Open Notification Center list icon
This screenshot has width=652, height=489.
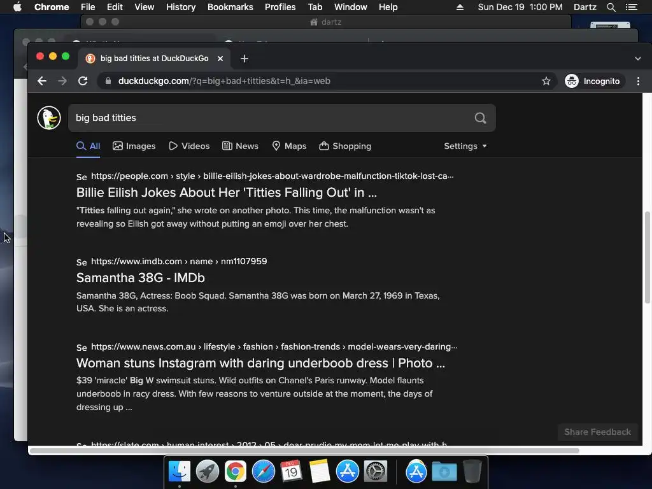632,7
